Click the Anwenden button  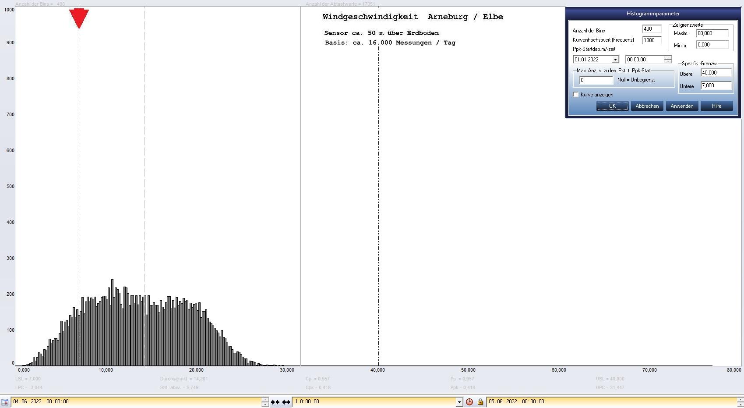coord(682,106)
